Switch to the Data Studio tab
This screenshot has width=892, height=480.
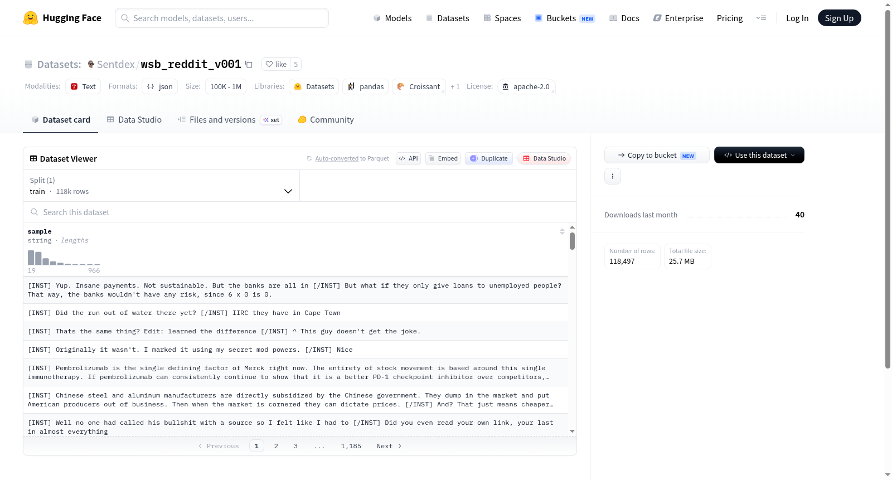pyautogui.click(x=134, y=120)
